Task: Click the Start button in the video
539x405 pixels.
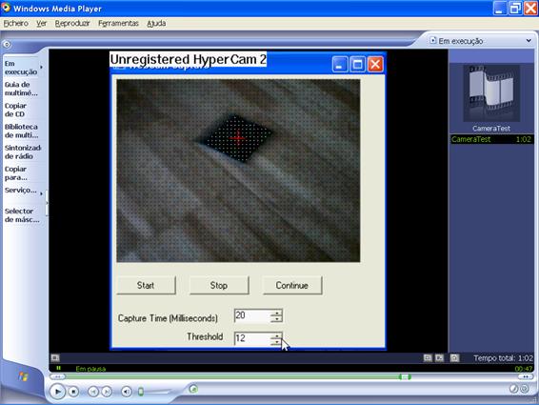Action: pos(146,285)
